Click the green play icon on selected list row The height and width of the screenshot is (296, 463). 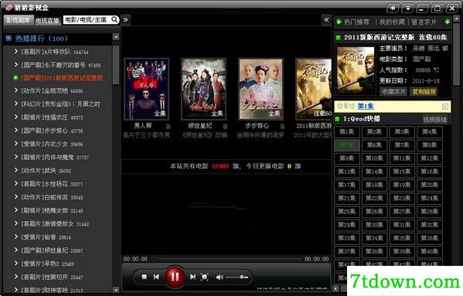tap(15, 77)
